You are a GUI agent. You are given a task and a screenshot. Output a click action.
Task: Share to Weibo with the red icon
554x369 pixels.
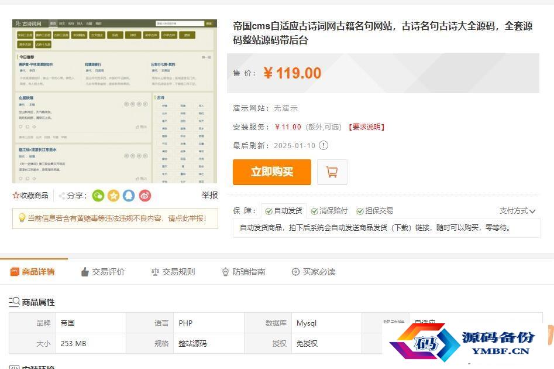(145, 196)
